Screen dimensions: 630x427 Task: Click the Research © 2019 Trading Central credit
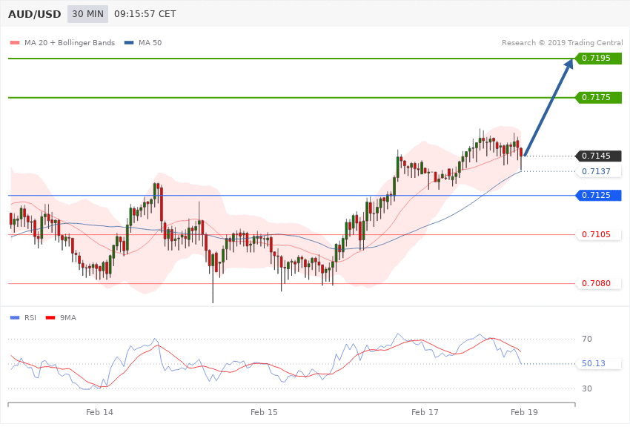tap(562, 43)
